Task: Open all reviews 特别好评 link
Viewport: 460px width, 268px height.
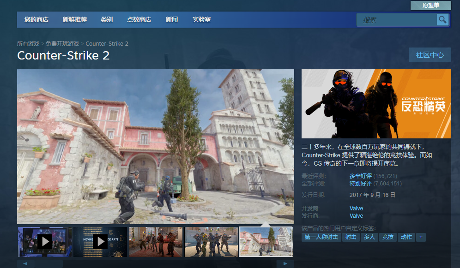Action: (x=361, y=183)
